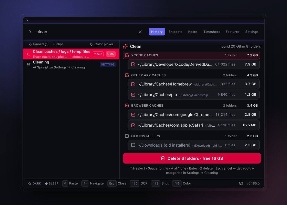
Task: Click the Cleaning settings sliders icon
Action: 28,65
